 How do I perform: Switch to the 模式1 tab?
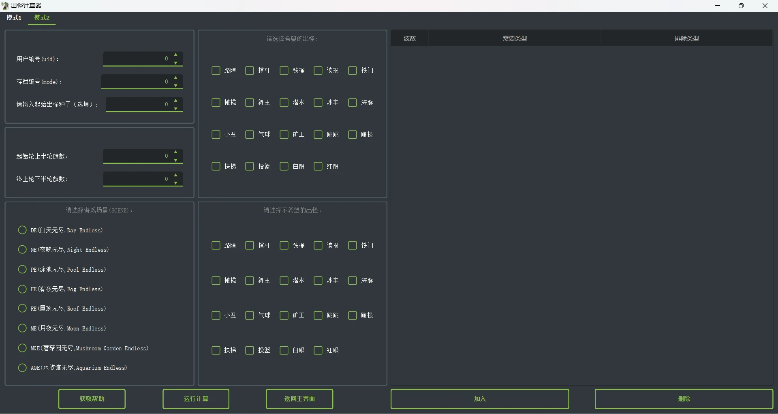[14, 18]
